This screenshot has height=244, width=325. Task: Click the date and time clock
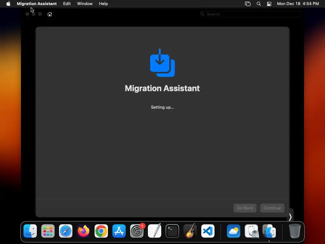[x=298, y=3]
